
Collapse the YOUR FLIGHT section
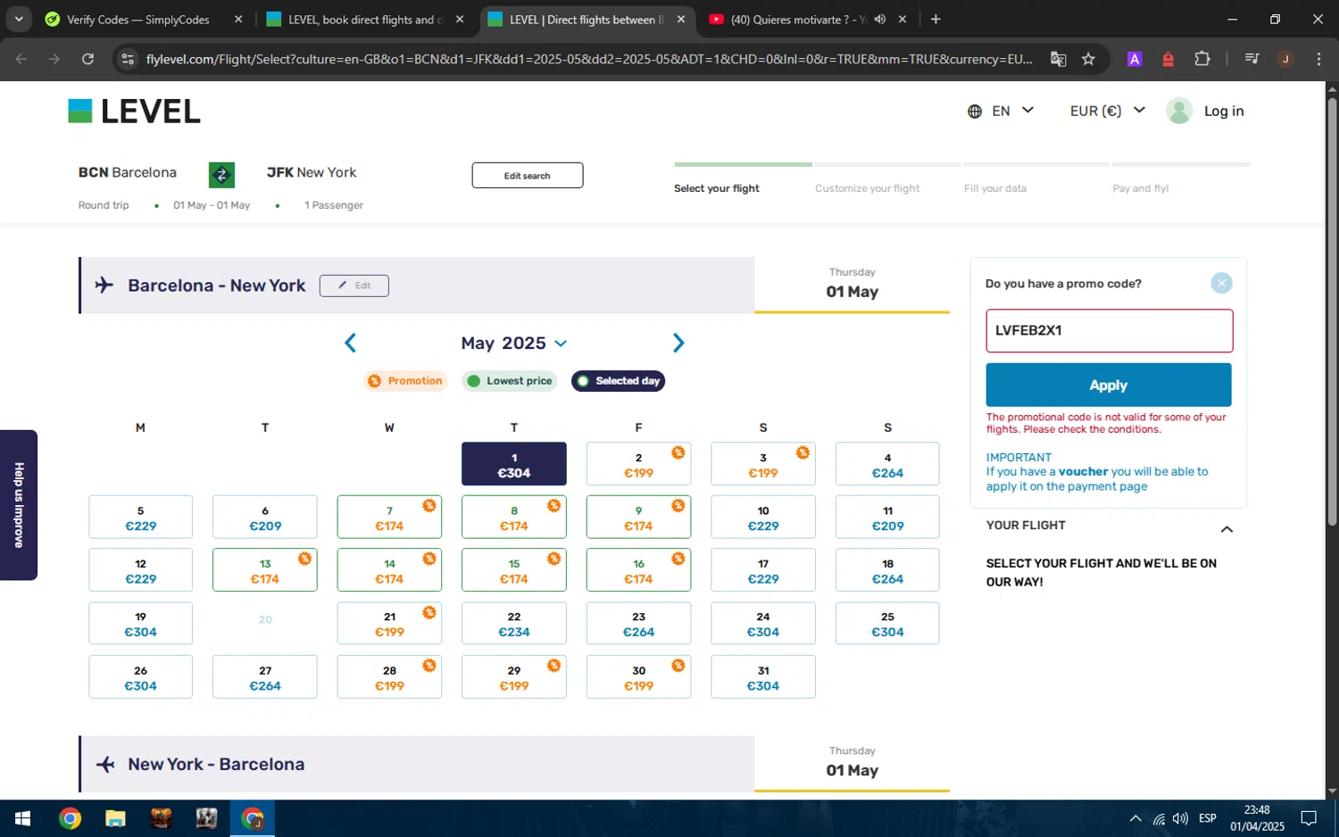click(x=1227, y=529)
